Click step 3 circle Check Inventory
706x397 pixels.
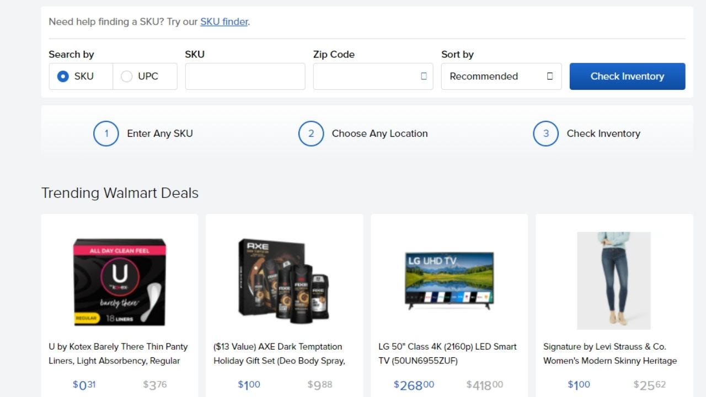[546, 133]
